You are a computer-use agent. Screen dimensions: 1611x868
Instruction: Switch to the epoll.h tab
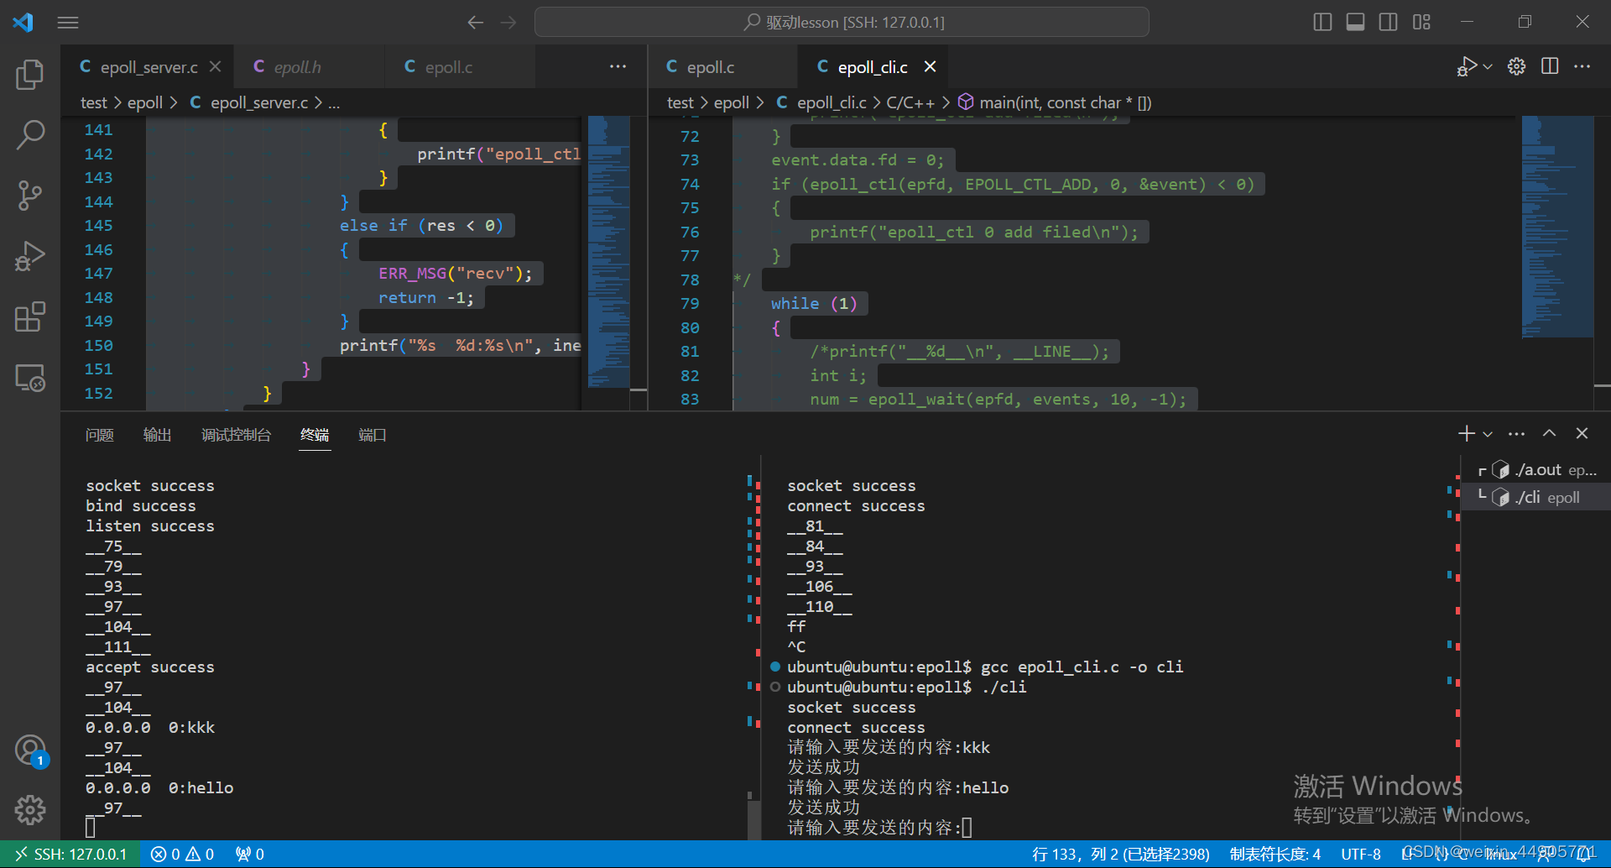310,67
